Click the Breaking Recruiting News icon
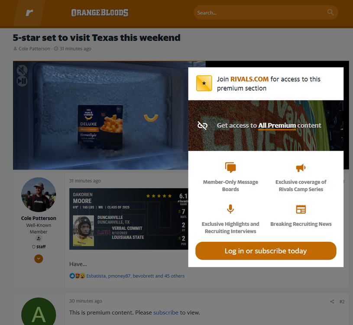Screen dimensions: 353x325 pos(301,209)
